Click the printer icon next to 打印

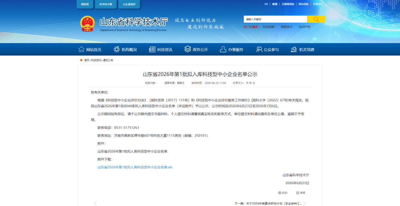280,193
